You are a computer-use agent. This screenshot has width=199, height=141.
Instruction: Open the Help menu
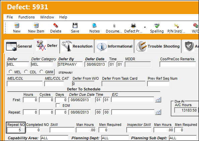click(x=63, y=17)
